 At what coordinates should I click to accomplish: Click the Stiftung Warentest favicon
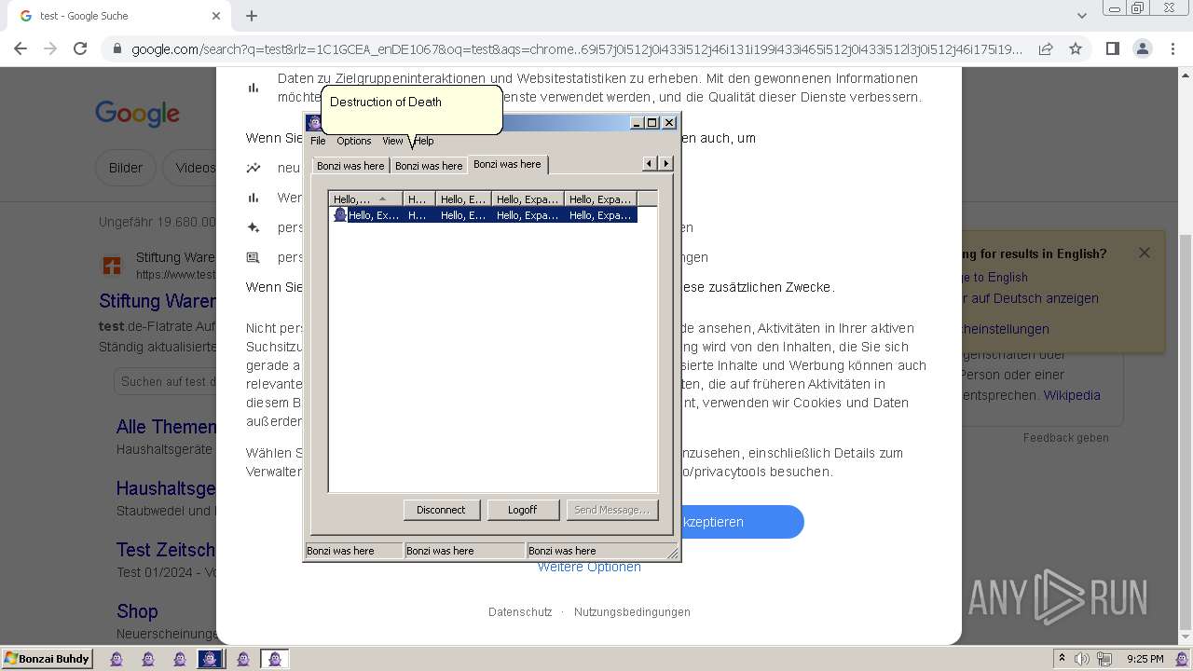112,266
